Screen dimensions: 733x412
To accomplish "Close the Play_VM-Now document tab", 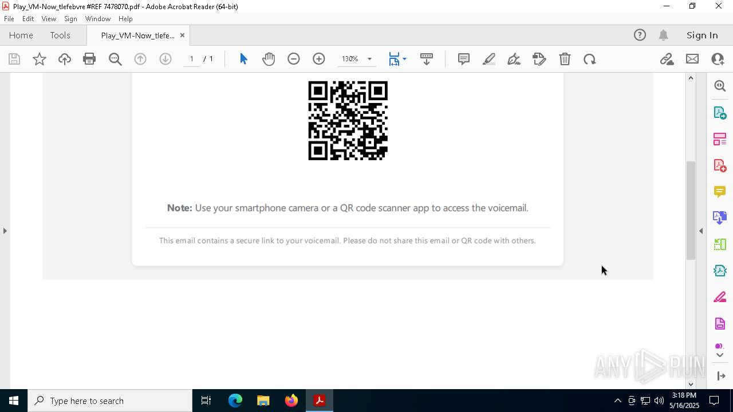I will tap(182, 35).
